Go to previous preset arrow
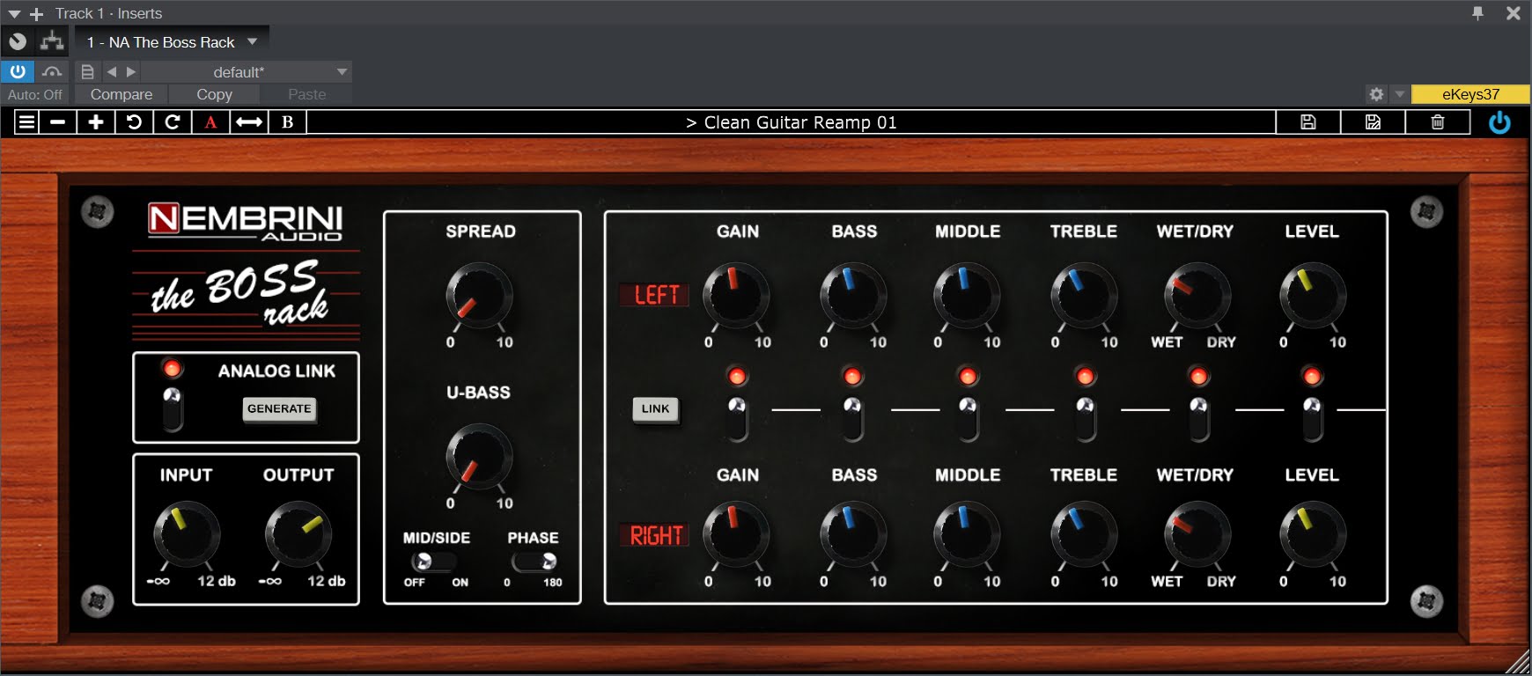The height and width of the screenshot is (676, 1532). pyautogui.click(x=112, y=71)
